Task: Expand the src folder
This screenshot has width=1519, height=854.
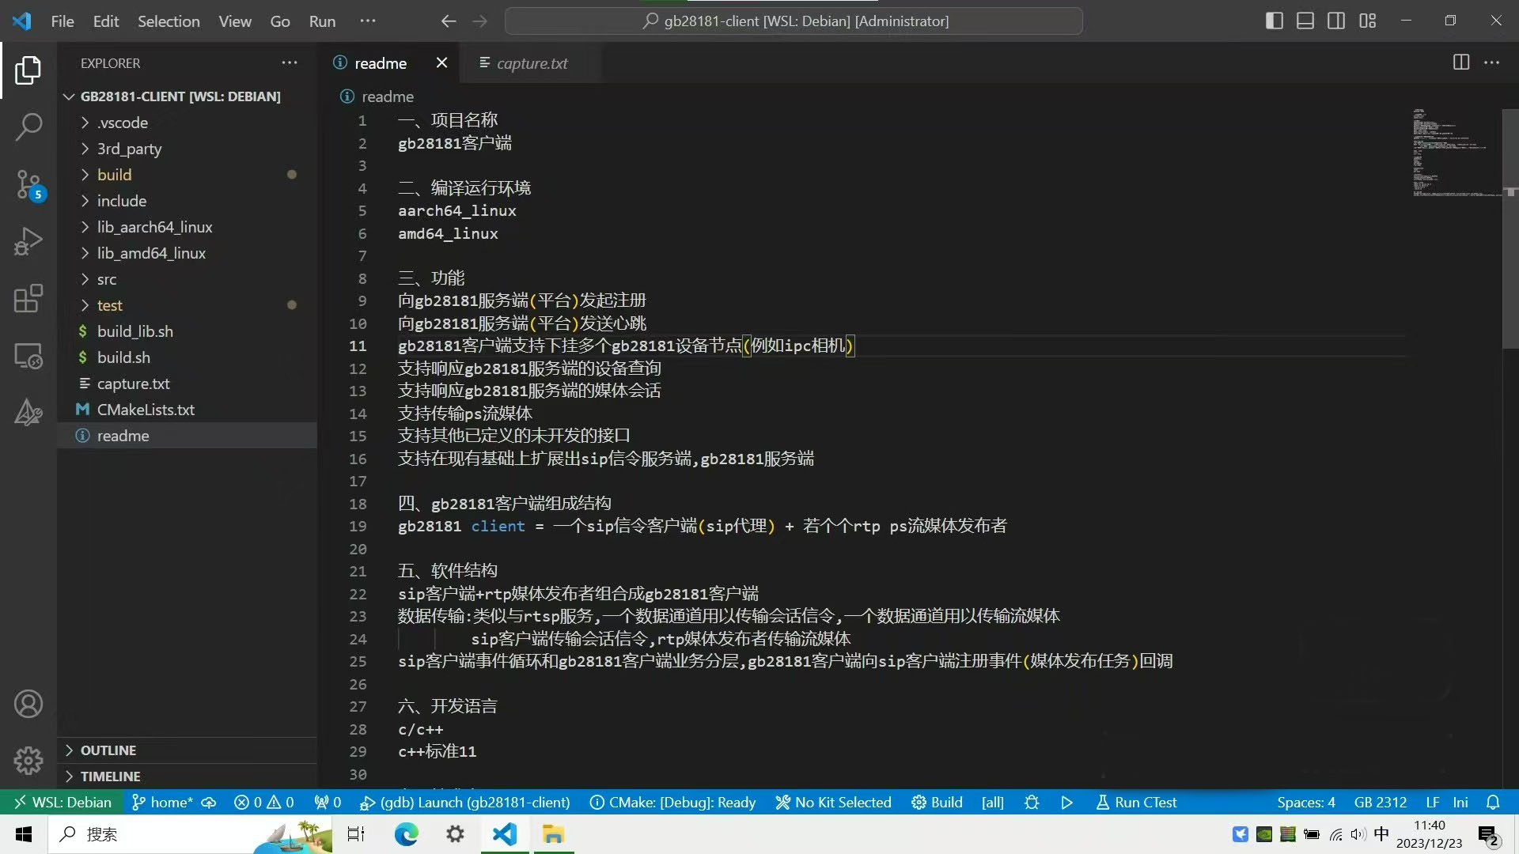Action: click(107, 279)
